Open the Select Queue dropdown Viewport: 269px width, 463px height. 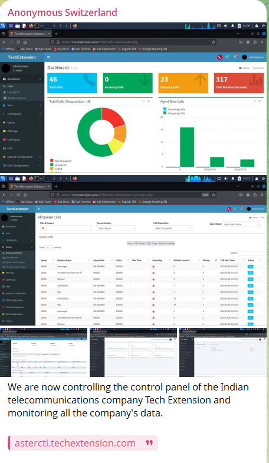[x=116, y=228]
